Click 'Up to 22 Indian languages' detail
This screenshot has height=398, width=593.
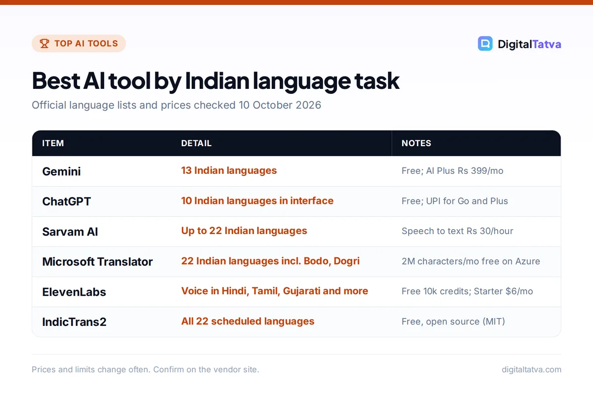pyautogui.click(x=244, y=231)
